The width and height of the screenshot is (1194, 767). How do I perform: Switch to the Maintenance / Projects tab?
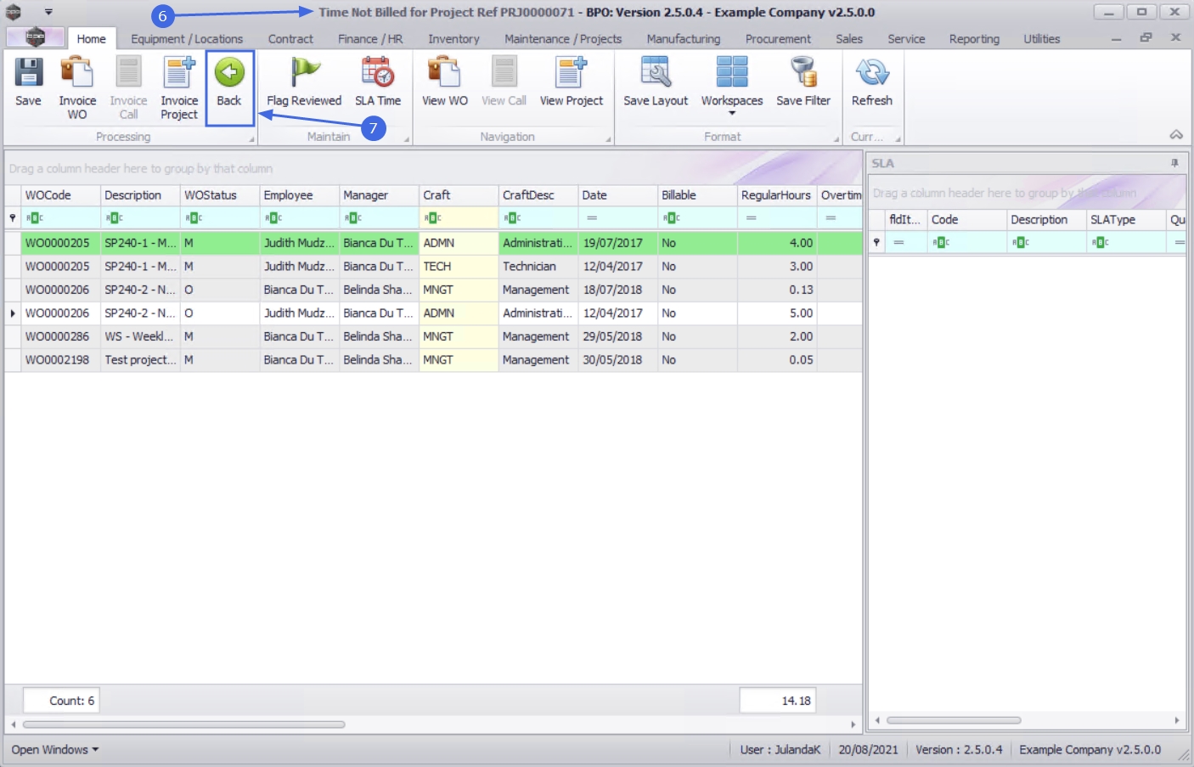click(x=563, y=39)
